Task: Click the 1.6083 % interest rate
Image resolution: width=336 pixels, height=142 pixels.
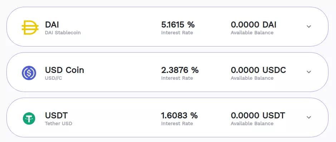Action: click(x=179, y=116)
